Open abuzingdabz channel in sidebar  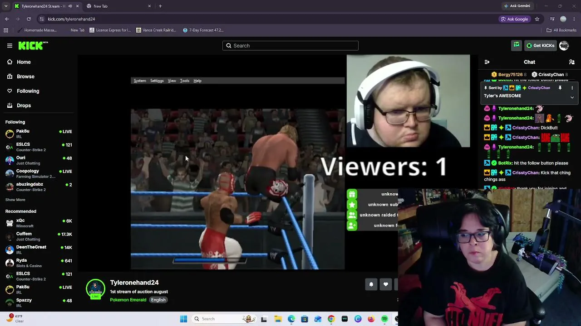click(39, 187)
